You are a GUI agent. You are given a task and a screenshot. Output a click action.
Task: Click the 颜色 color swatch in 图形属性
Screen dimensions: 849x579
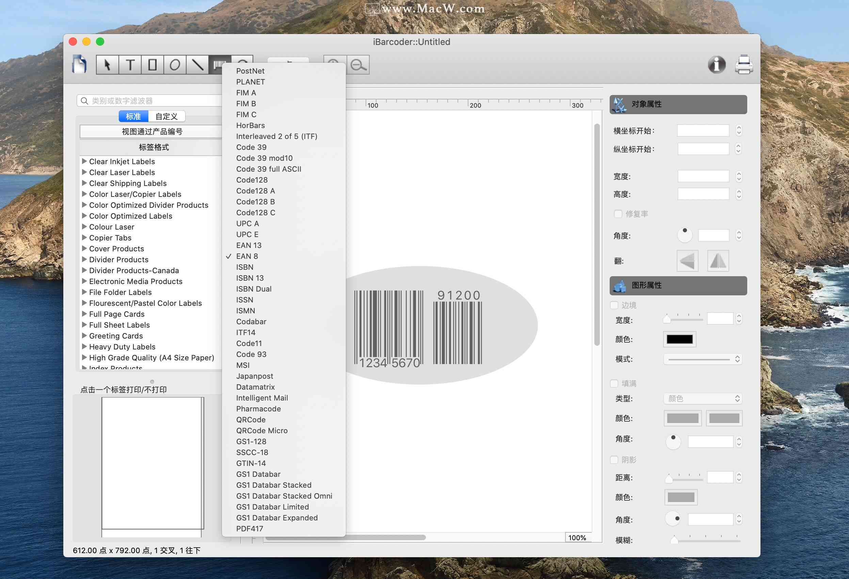680,339
